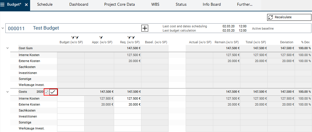Click the checkmark button in Costs 2020 row

(53, 92)
